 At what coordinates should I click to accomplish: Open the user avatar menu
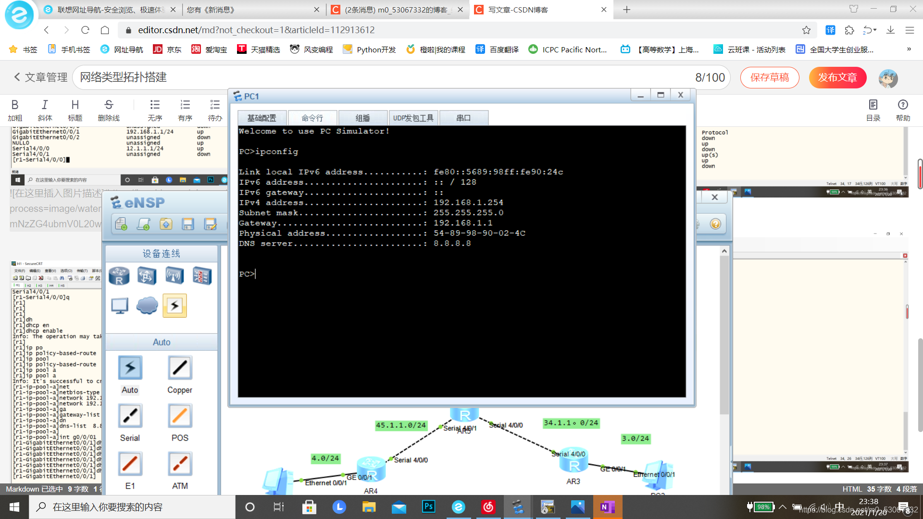(x=888, y=78)
